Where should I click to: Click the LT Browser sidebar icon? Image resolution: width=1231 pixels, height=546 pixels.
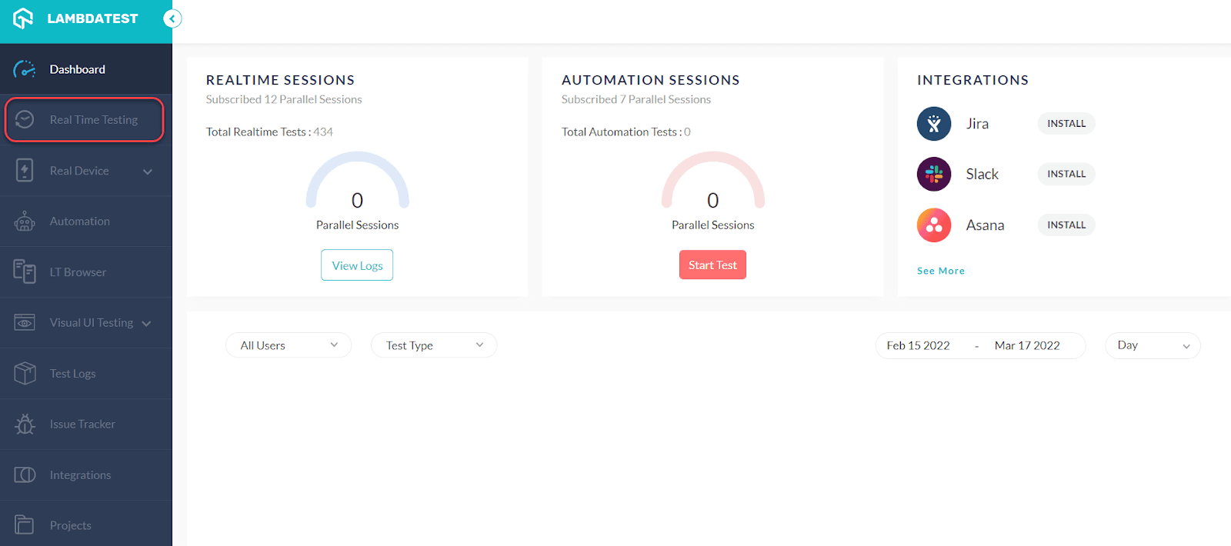25,272
